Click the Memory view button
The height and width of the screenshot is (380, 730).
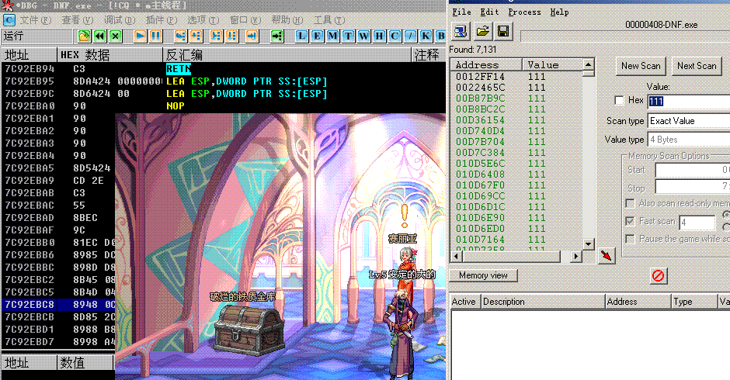pyautogui.click(x=483, y=275)
